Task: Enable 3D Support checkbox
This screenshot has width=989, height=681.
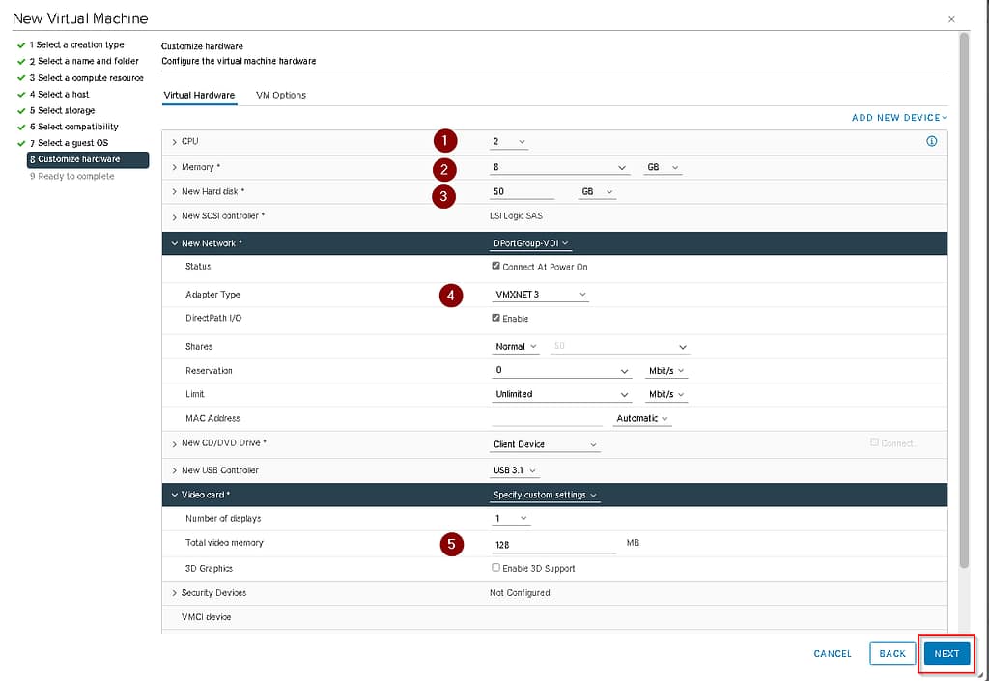Action: (496, 568)
